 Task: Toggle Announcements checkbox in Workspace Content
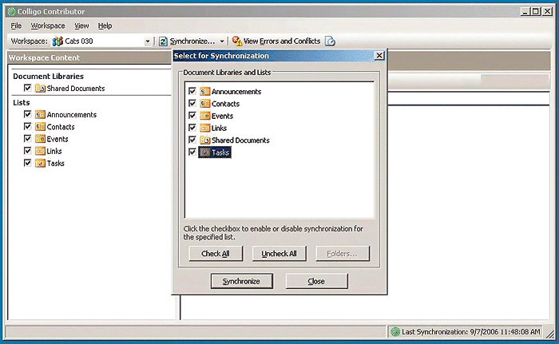27,114
